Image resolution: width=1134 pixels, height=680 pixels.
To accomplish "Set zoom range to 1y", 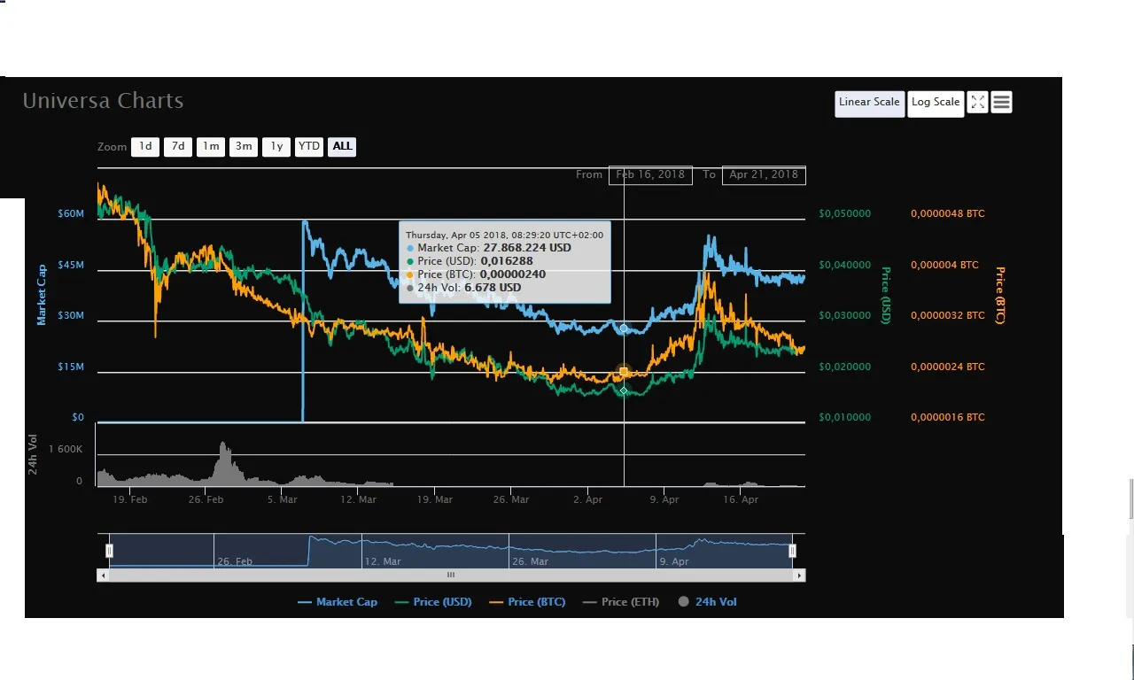I will click(276, 147).
